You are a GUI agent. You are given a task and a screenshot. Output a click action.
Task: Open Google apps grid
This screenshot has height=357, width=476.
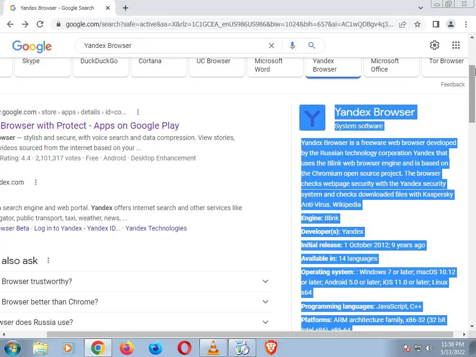(456, 45)
